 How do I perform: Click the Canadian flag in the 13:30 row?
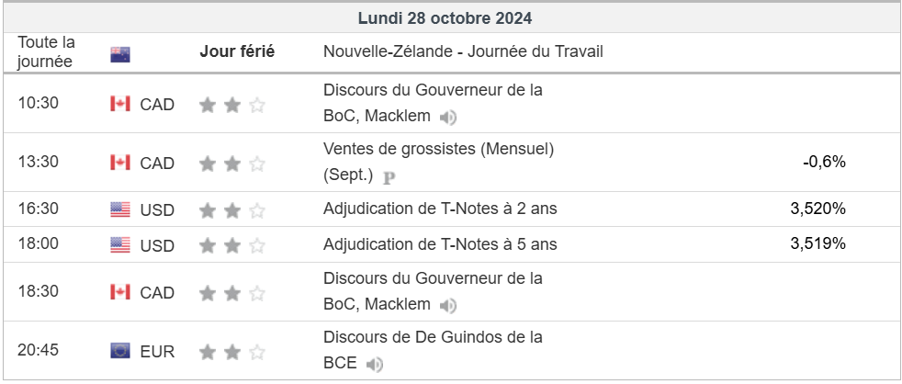coord(120,163)
